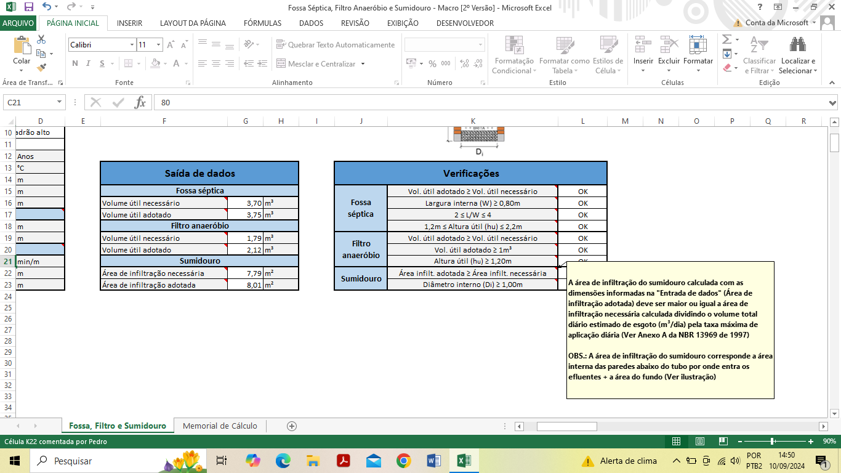Click the Format Painter brush icon
Screen dimensions: 841x473
42,68
